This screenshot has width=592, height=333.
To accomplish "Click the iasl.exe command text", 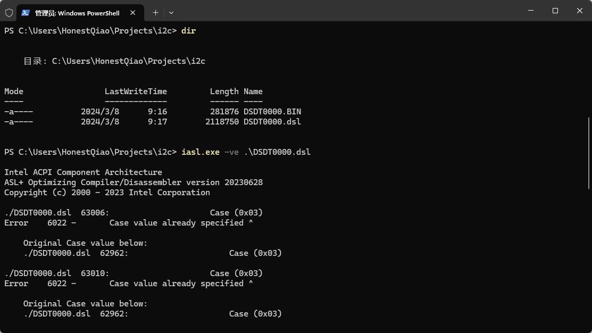I will click(201, 152).
